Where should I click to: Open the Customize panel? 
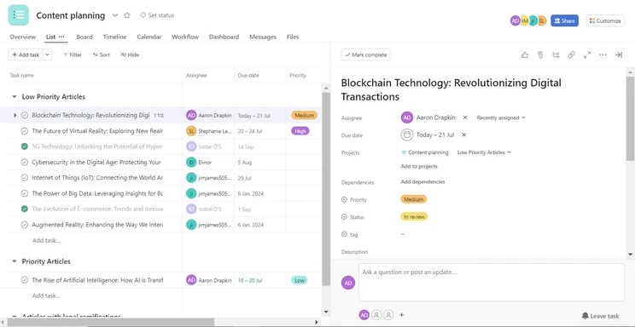(x=605, y=20)
